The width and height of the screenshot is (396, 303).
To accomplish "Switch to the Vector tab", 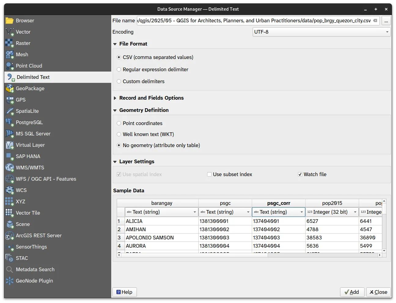I will tap(23, 32).
